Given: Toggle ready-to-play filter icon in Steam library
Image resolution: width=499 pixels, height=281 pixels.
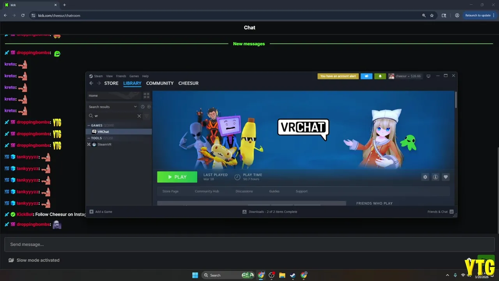Looking at the screenshot, I should tap(149, 107).
